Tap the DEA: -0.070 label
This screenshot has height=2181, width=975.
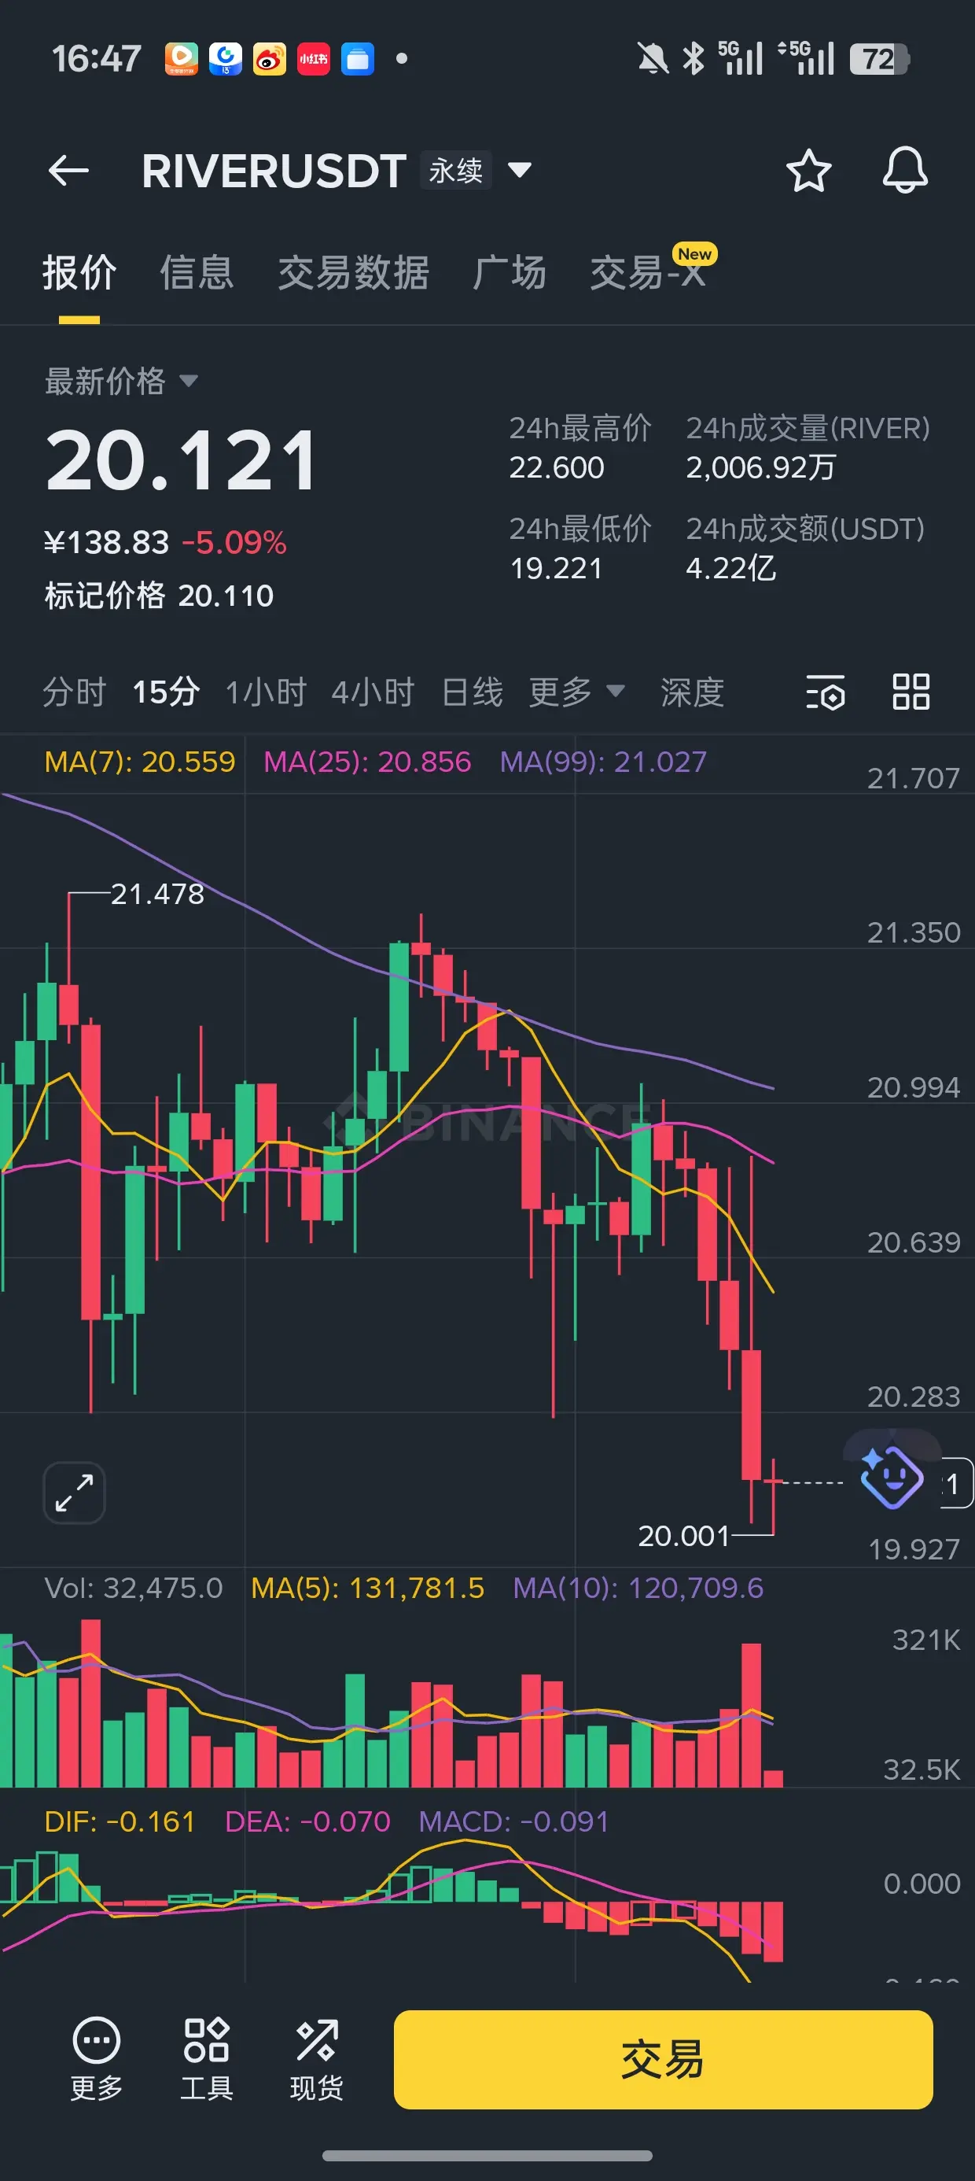pos(307,1821)
